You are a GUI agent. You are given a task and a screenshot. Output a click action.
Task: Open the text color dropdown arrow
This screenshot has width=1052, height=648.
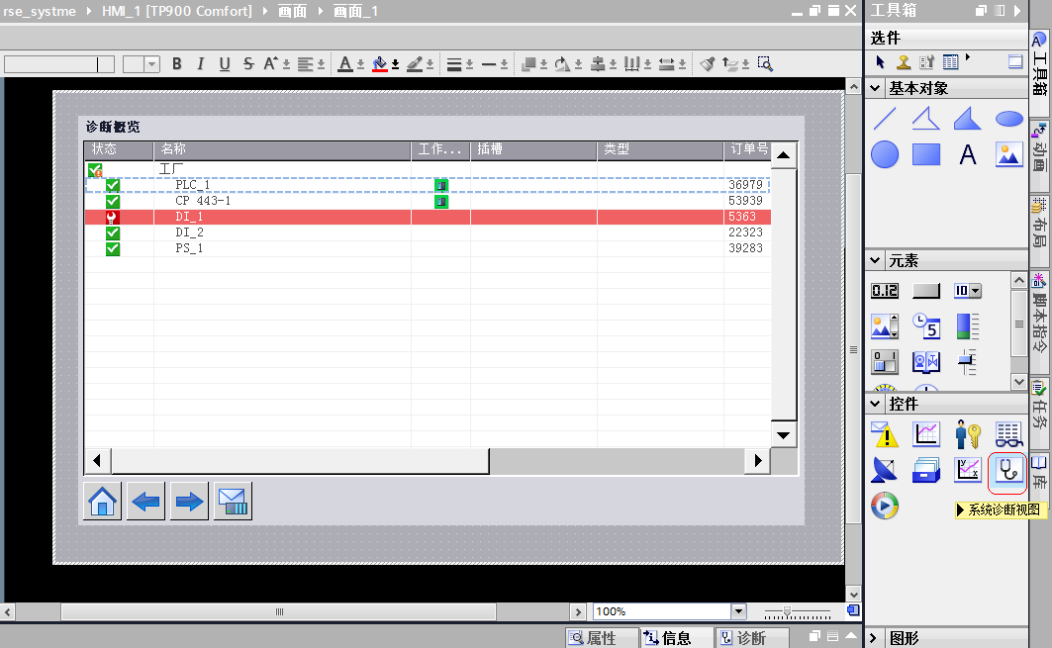point(360,64)
